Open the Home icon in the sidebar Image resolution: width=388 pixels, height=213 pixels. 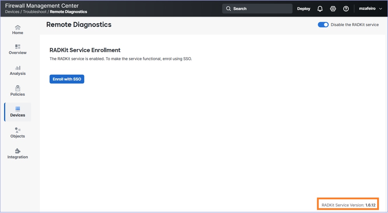coord(17,27)
